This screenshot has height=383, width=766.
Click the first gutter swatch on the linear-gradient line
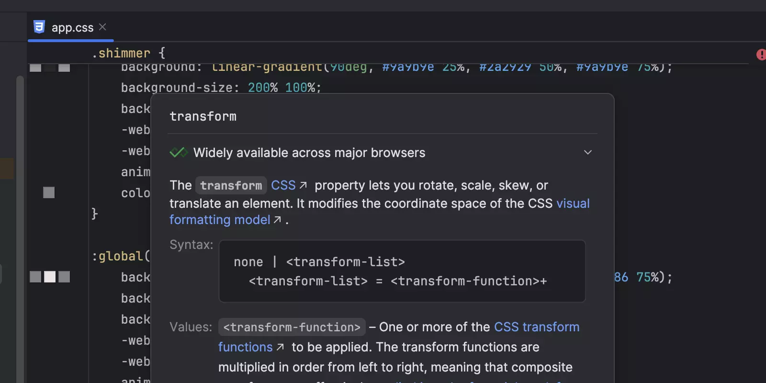[x=35, y=68]
